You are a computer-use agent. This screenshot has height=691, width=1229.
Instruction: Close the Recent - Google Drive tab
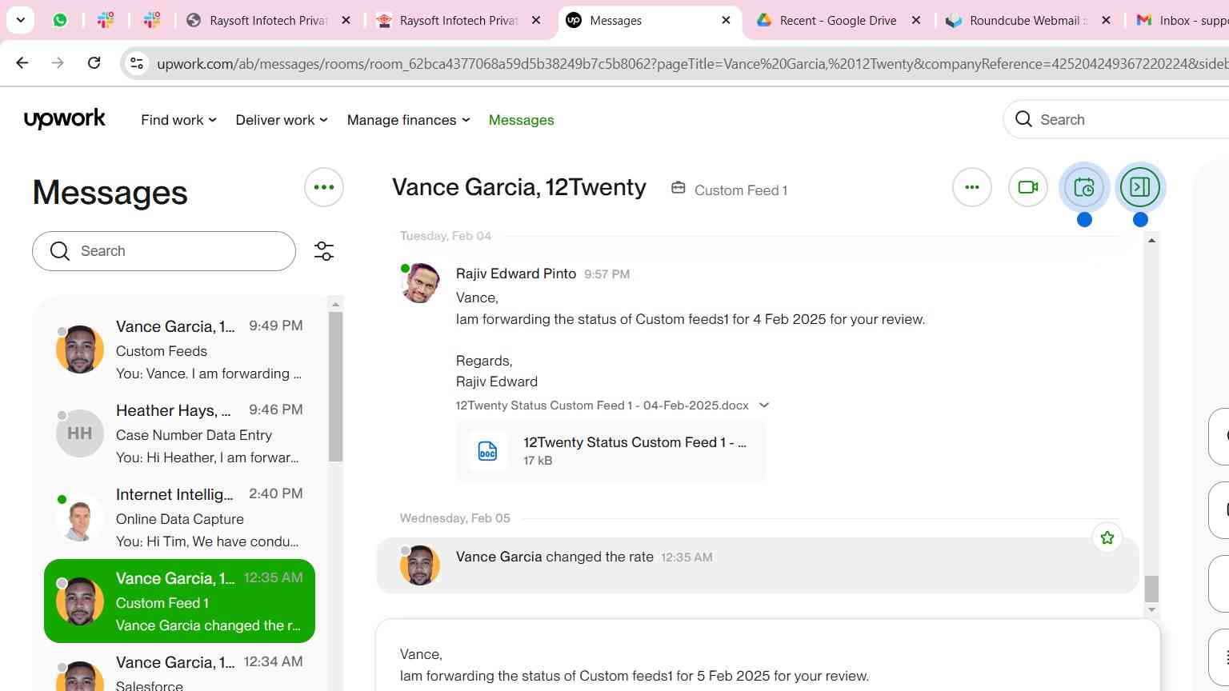[x=916, y=21]
